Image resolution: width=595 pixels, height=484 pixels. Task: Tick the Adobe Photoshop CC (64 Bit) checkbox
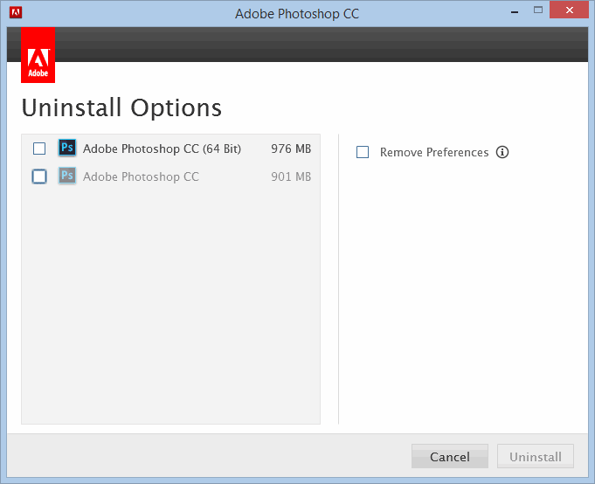(x=39, y=149)
